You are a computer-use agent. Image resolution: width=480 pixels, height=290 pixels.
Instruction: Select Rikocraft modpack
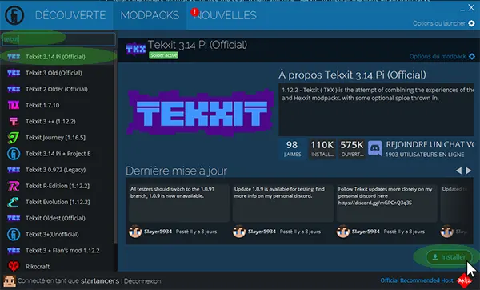pyautogui.click(x=58, y=265)
